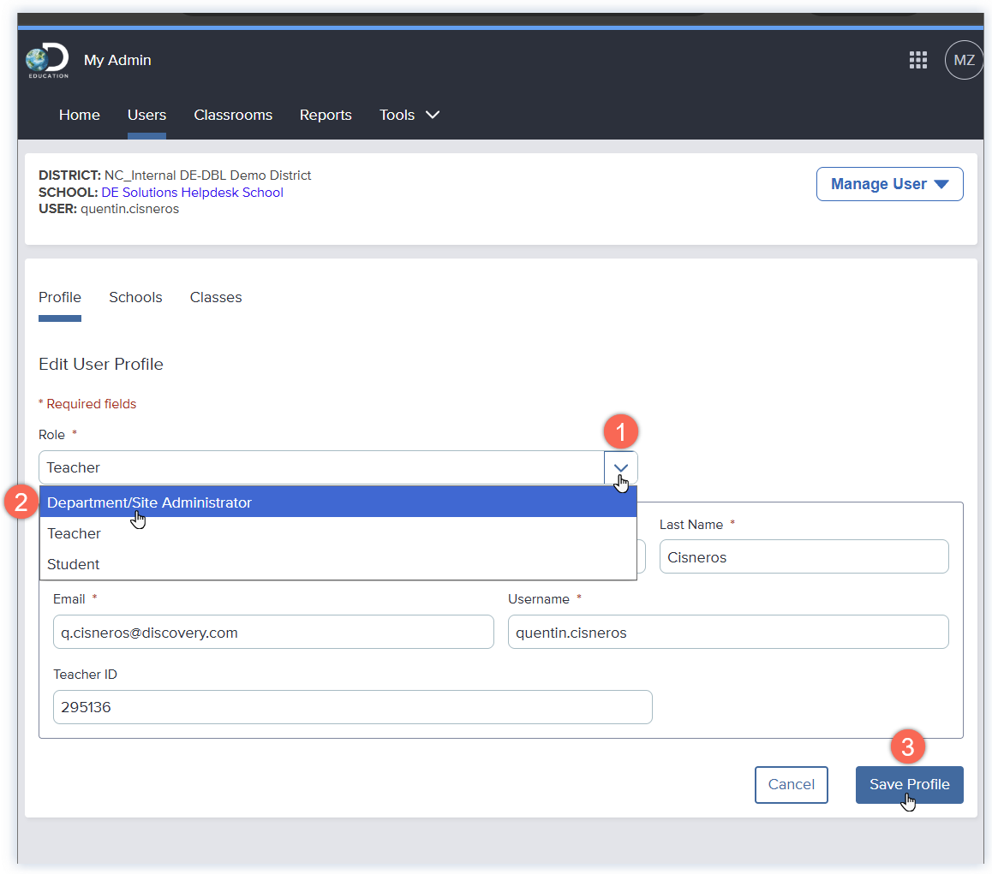Click the Discovery Education logo
Screen dimensions: 992x874
pyautogui.click(x=47, y=61)
